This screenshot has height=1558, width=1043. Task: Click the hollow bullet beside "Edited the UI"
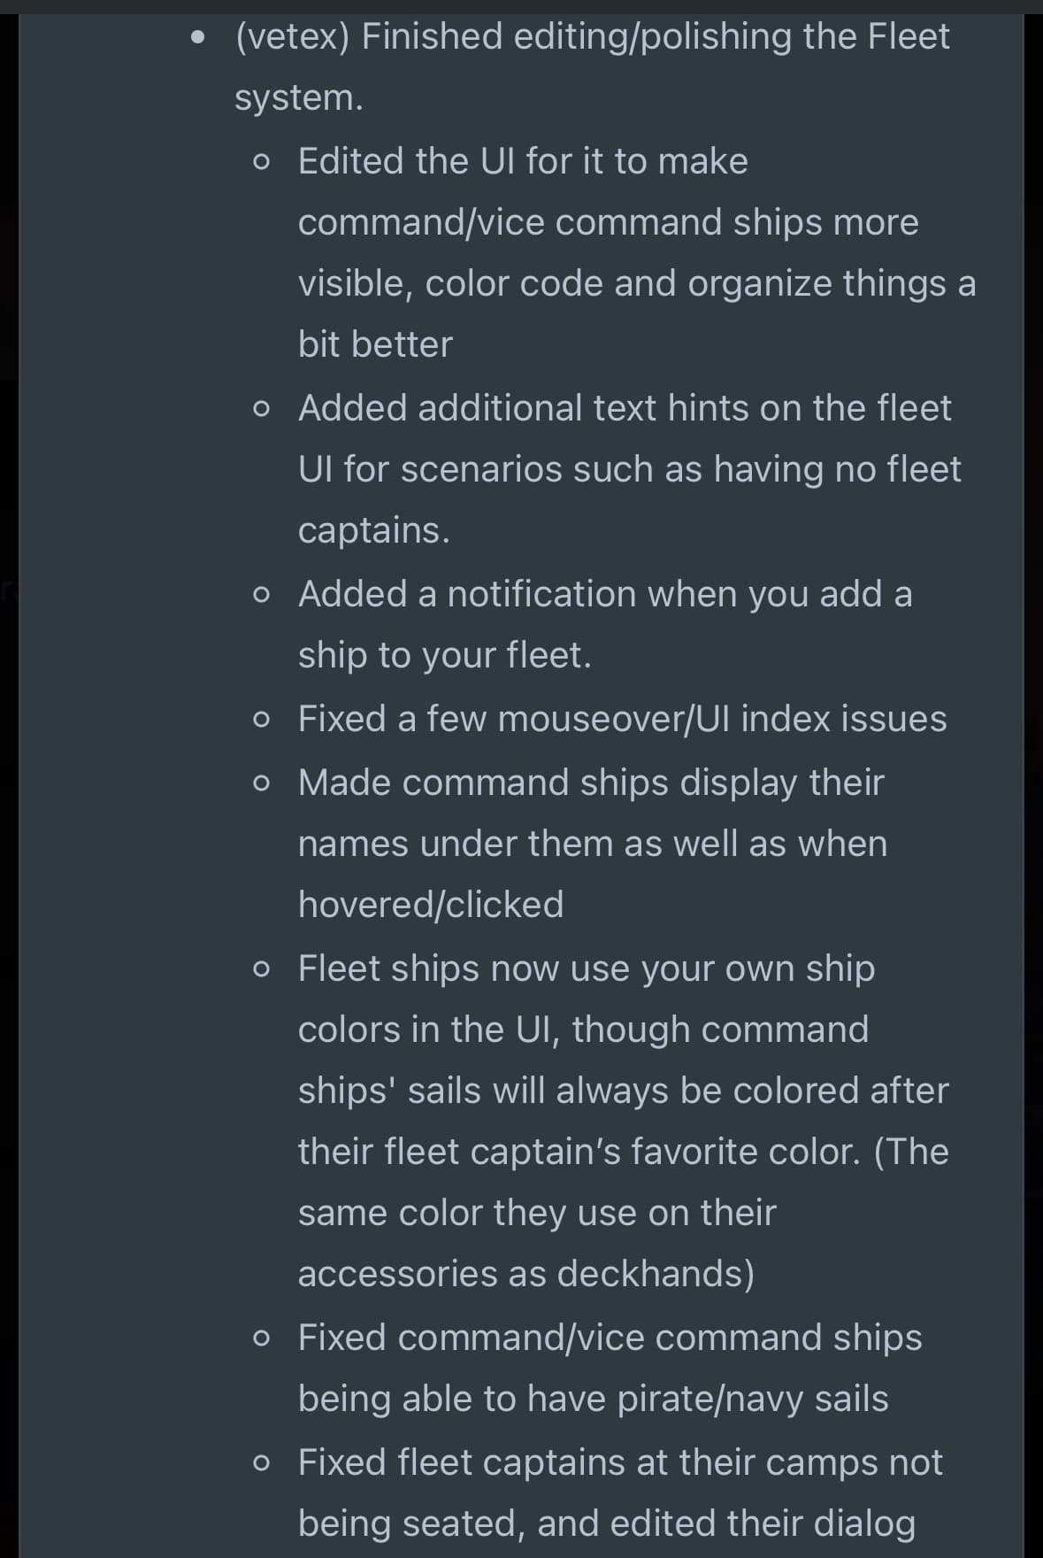tap(260, 163)
